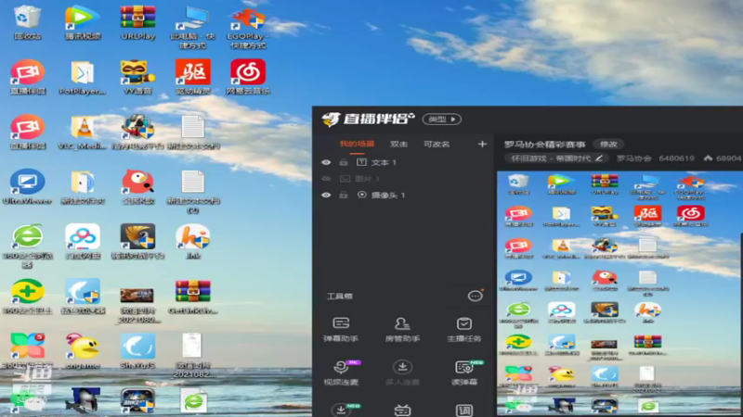Open the 此电脑 - 快捷方式 desktop shortcut
743x417 pixels.
(192, 28)
